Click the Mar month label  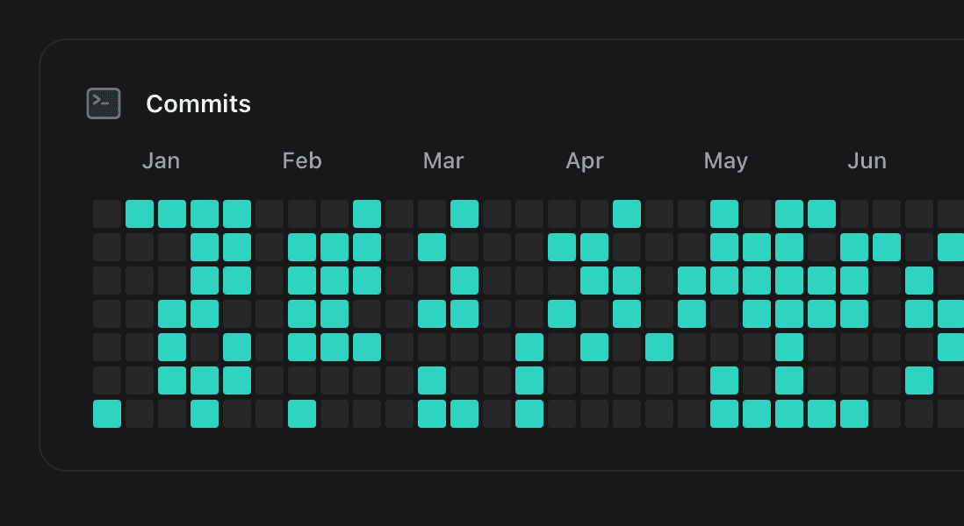[442, 160]
